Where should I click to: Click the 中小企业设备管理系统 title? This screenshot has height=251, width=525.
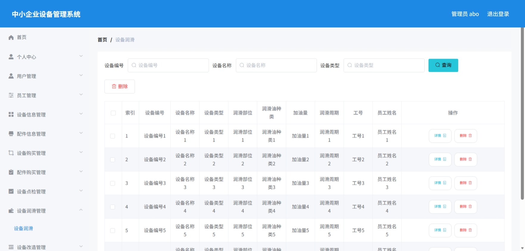click(x=46, y=14)
